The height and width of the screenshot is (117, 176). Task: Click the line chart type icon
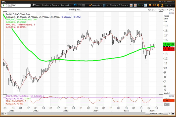click(x=131, y=5)
